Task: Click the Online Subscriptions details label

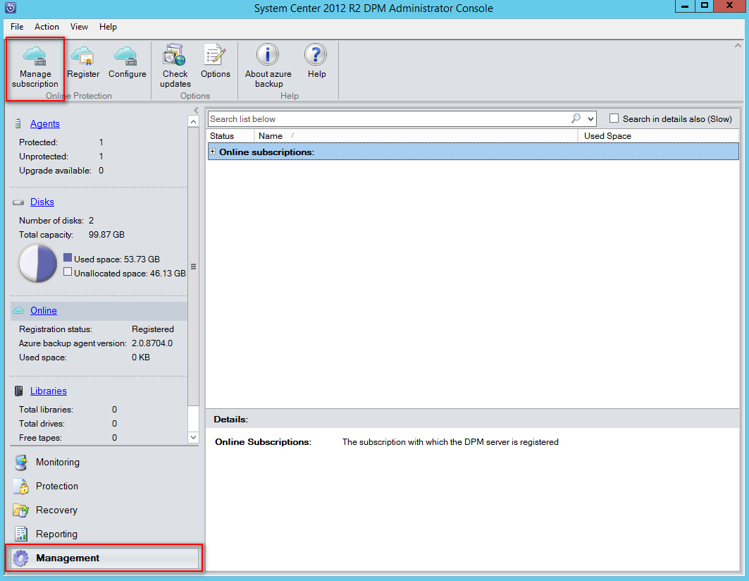Action: (x=264, y=442)
